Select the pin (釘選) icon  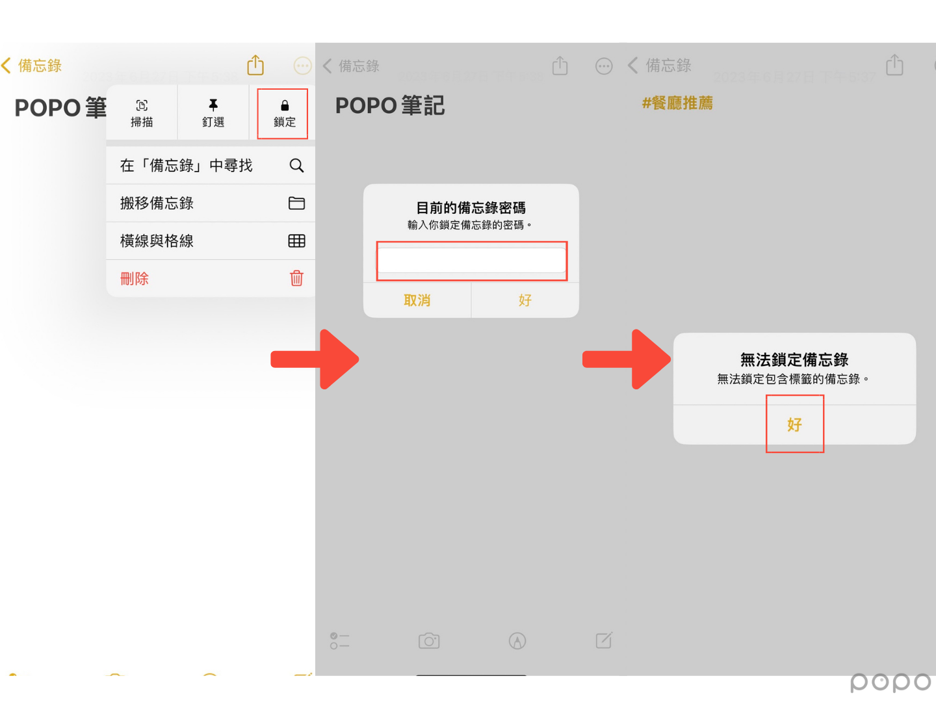(x=213, y=112)
